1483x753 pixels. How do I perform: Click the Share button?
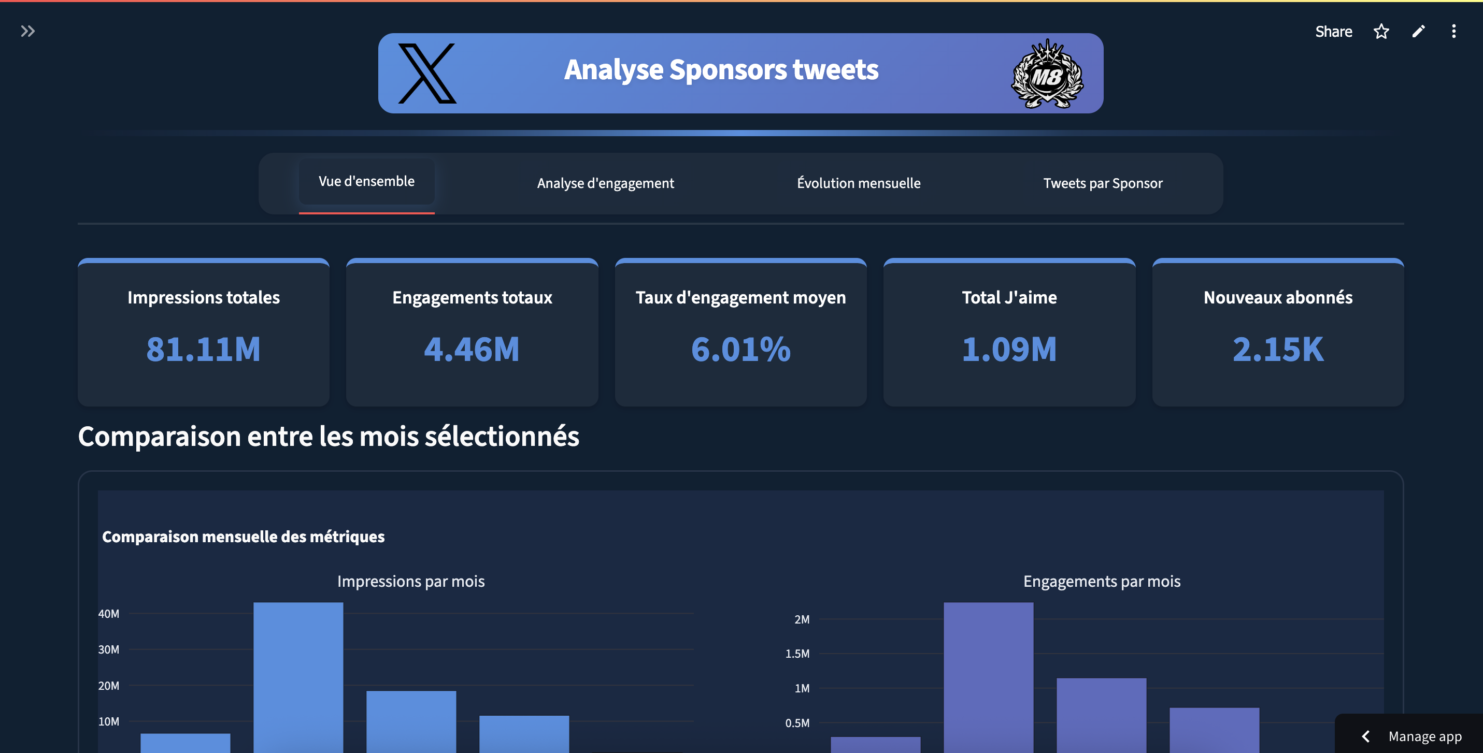click(1333, 31)
